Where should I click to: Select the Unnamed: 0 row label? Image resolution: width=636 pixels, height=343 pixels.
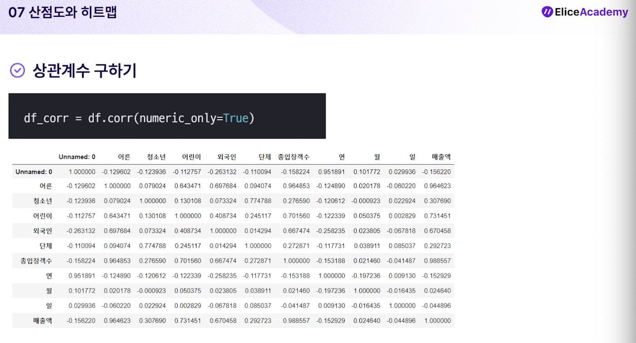click(x=34, y=172)
